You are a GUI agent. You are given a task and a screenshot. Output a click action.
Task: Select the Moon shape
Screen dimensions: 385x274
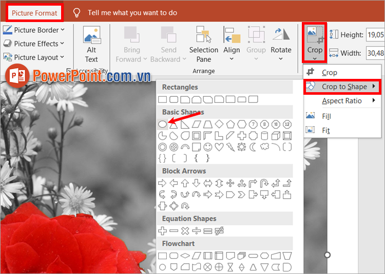coord(253,147)
